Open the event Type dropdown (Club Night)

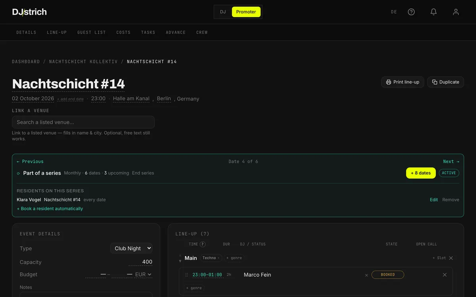[x=131, y=248]
